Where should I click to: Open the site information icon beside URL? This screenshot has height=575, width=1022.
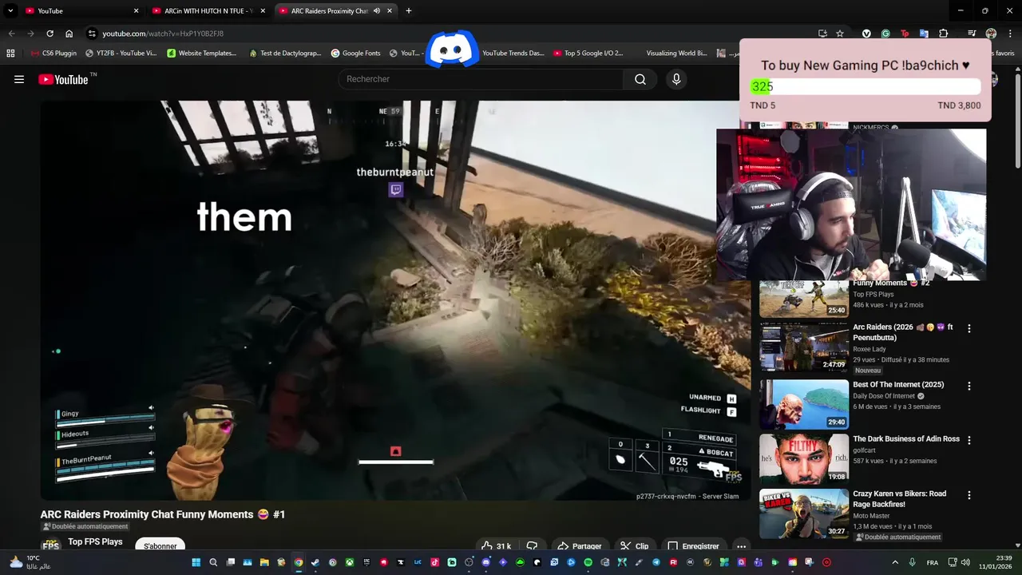[92, 34]
